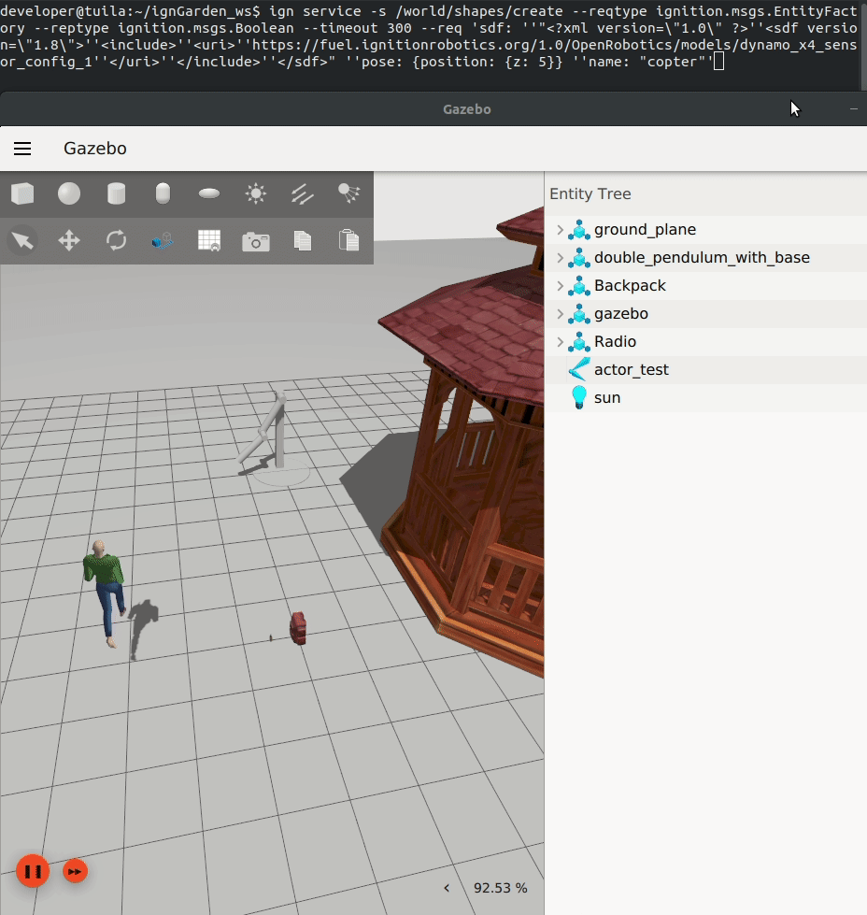This screenshot has width=867, height=915.
Task: Expand the double_pendulum_with_base entity
Action: [561, 257]
